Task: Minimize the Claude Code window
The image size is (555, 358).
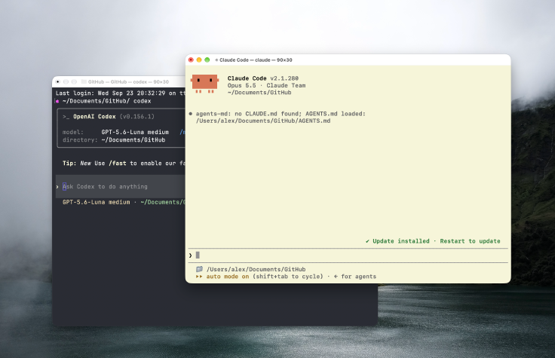Action: point(199,60)
